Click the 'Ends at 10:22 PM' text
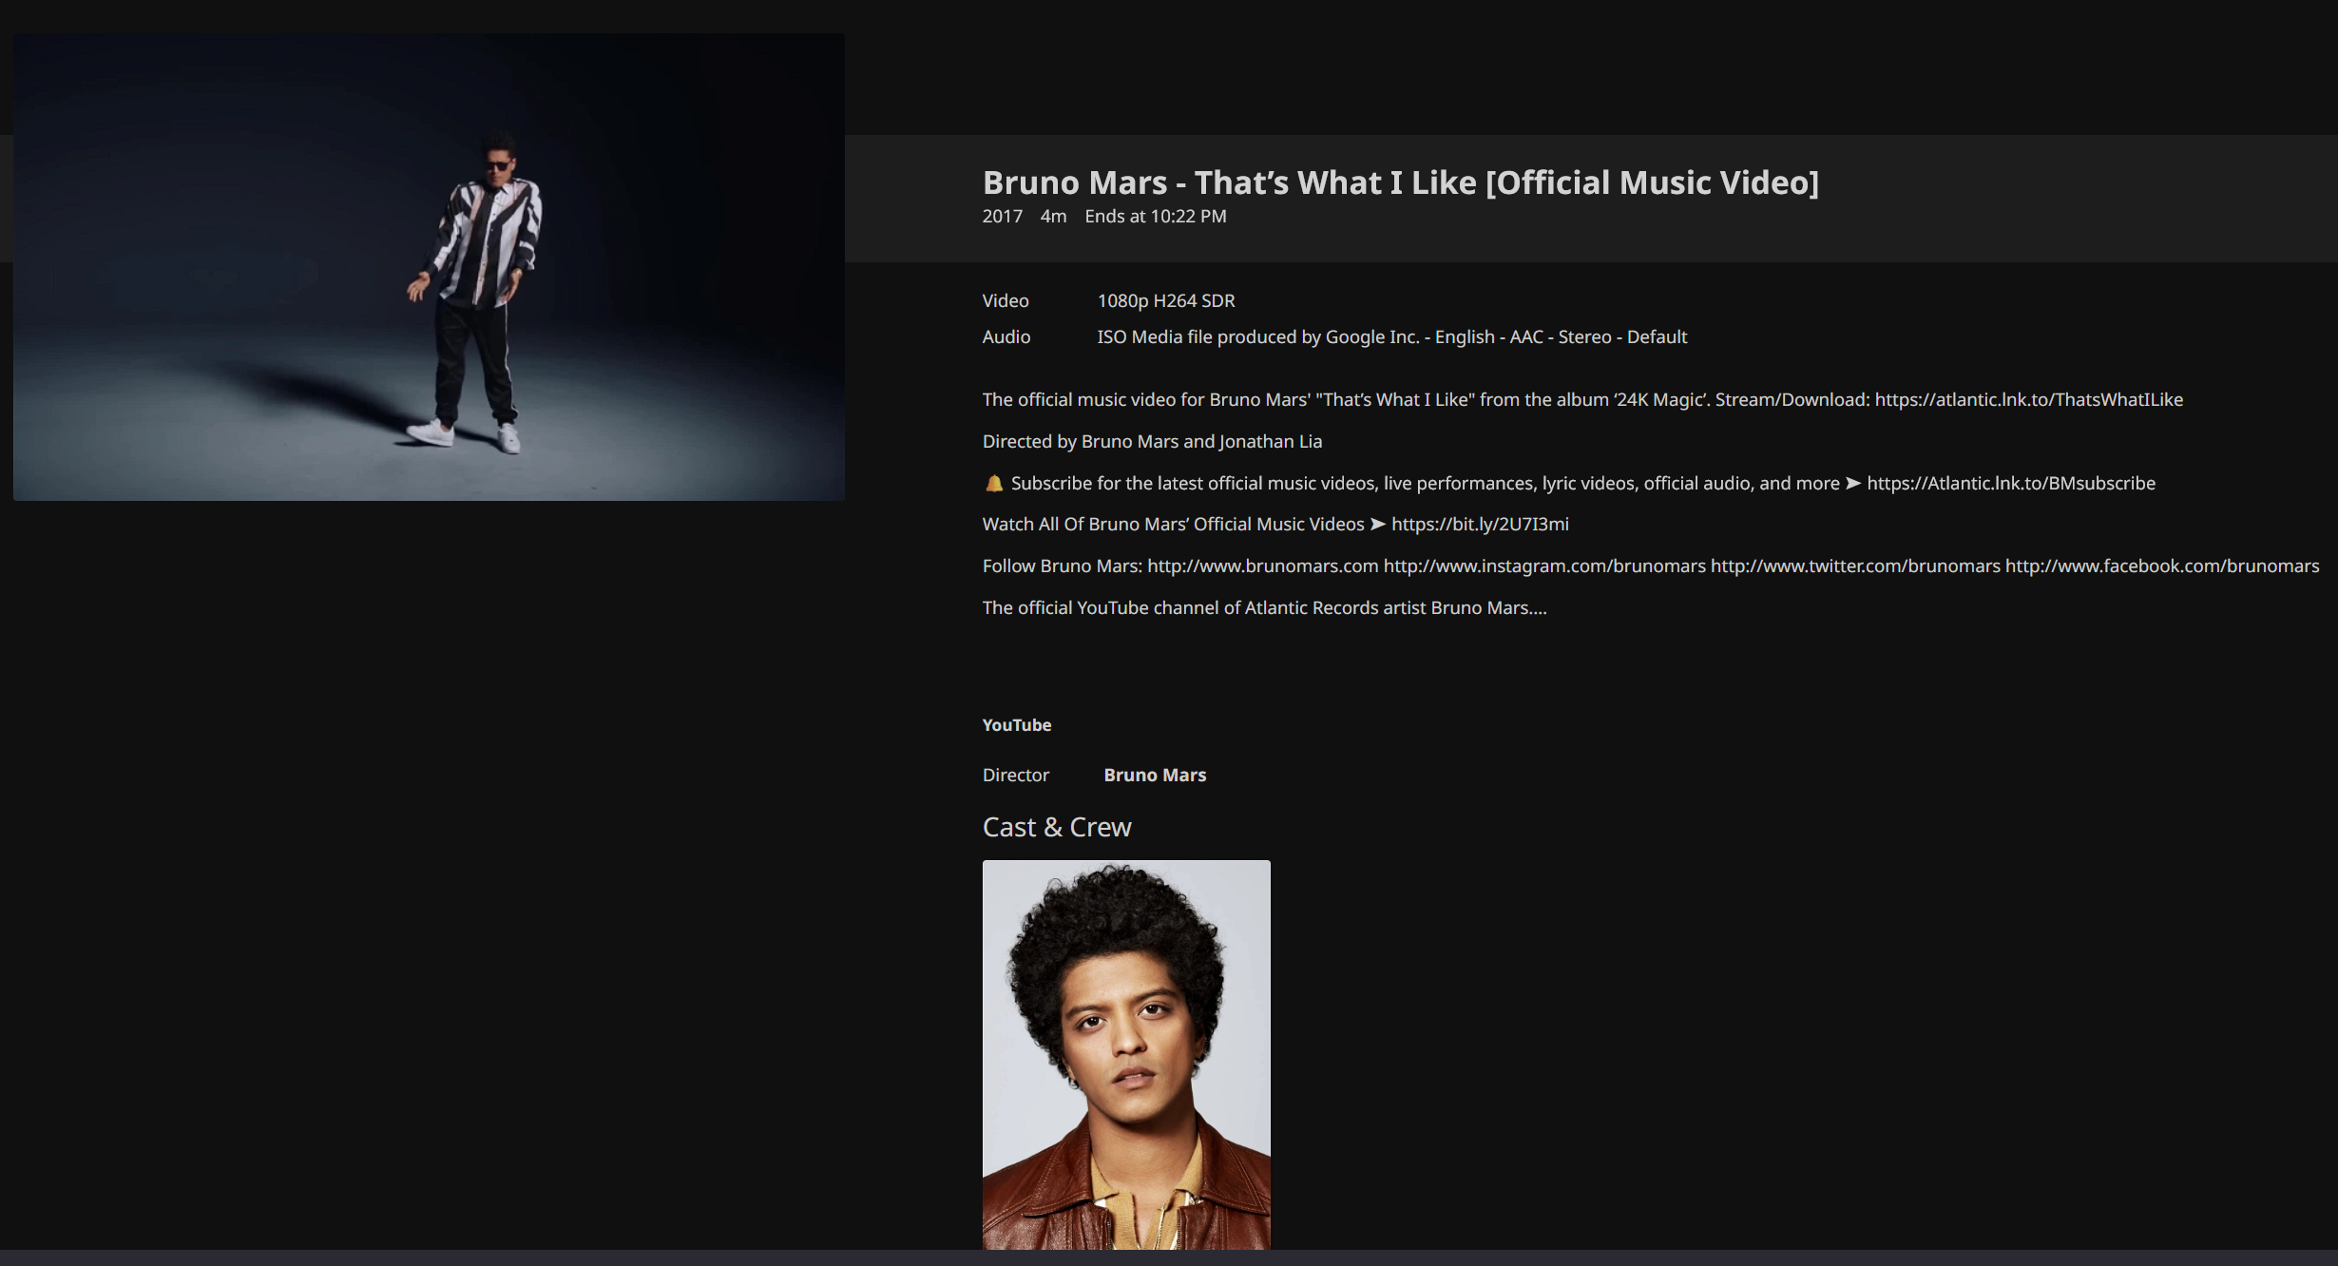 (x=1155, y=216)
